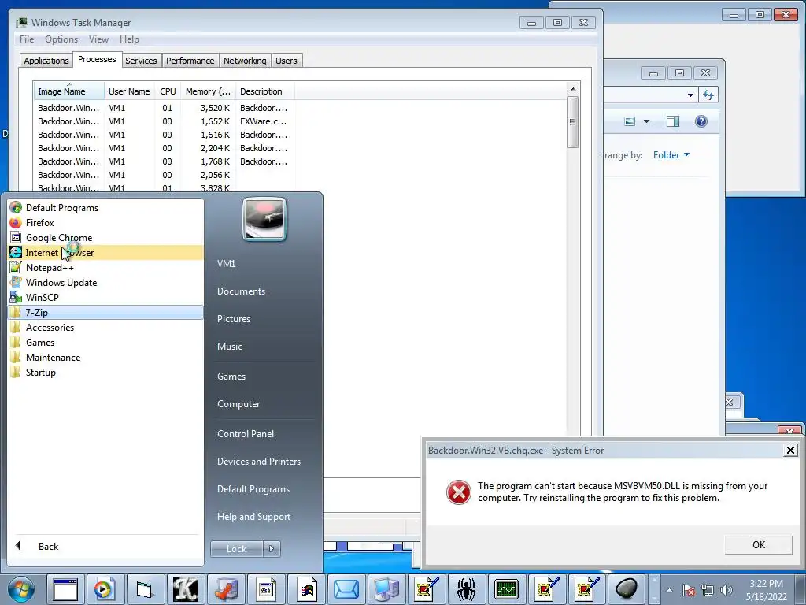
Task: Expand the 7-Zip folder in start menu
Action: click(105, 312)
